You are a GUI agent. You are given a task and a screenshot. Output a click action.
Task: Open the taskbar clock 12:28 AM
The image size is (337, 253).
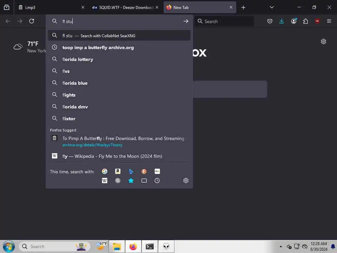coord(319,246)
